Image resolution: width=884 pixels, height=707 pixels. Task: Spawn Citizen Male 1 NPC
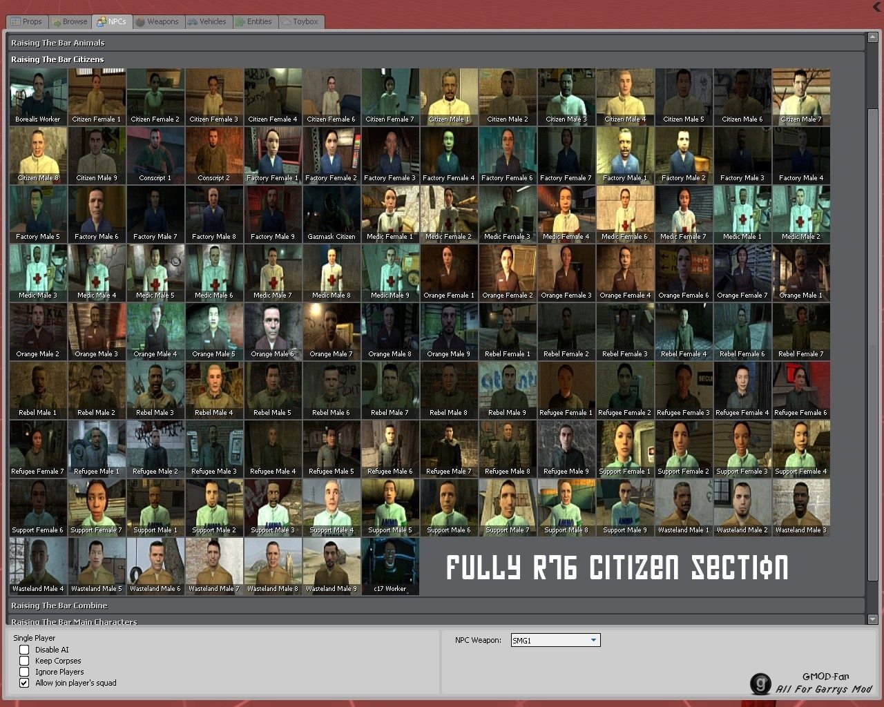pyautogui.click(x=449, y=97)
